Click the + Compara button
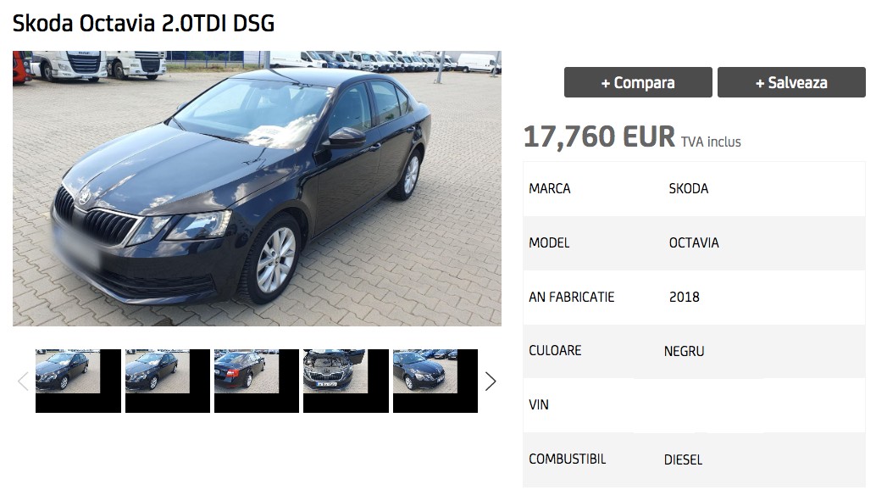Image resolution: width=876 pixels, height=501 pixels. 638,82
